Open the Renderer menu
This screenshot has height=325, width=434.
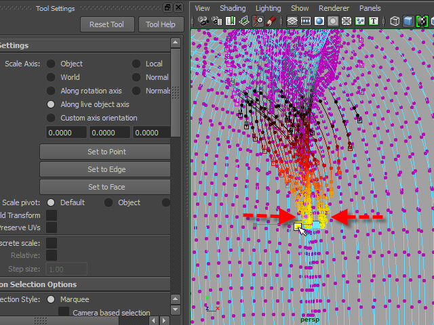[x=333, y=8]
